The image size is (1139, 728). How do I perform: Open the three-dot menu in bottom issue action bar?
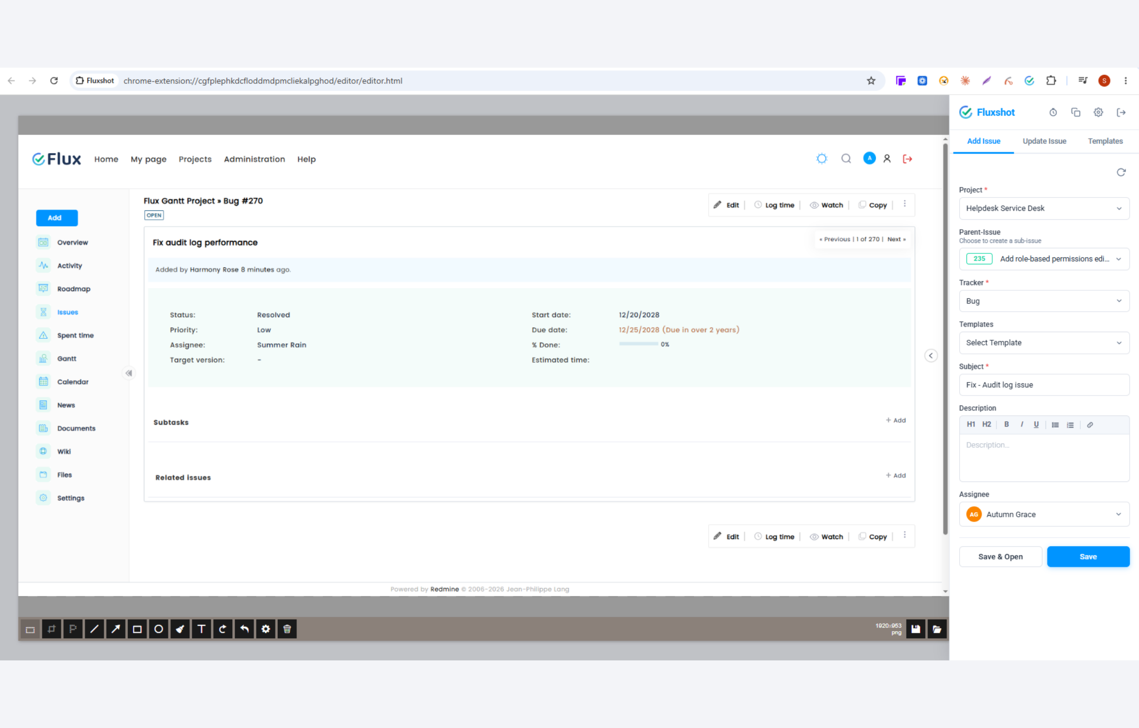(x=905, y=535)
